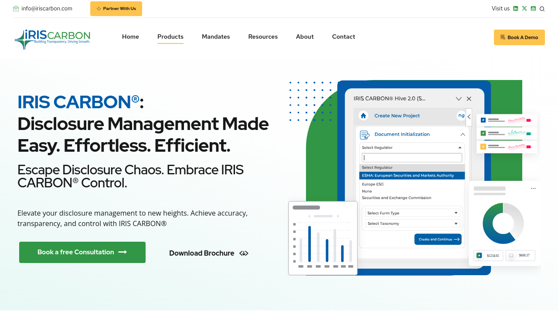Open the site search magnifier
Viewport: 558px width, 313px height.
(x=542, y=9)
